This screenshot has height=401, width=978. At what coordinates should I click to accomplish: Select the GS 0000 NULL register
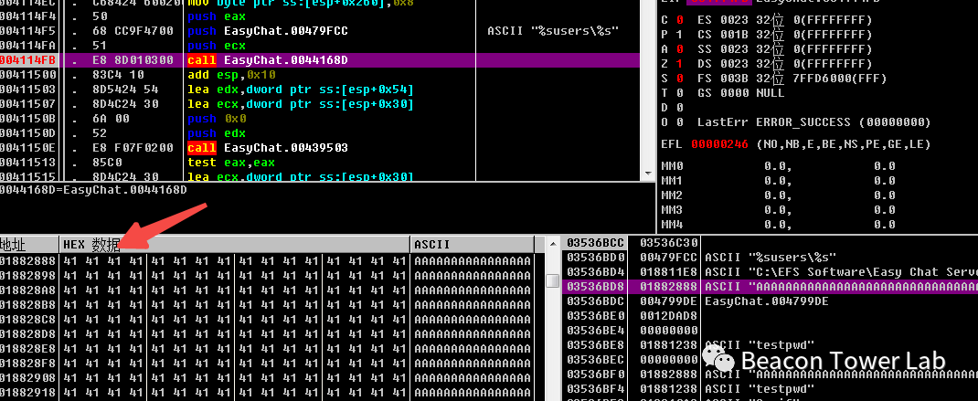click(x=740, y=93)
